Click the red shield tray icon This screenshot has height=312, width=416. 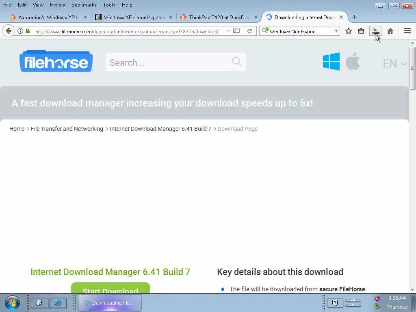click(377, 299)
